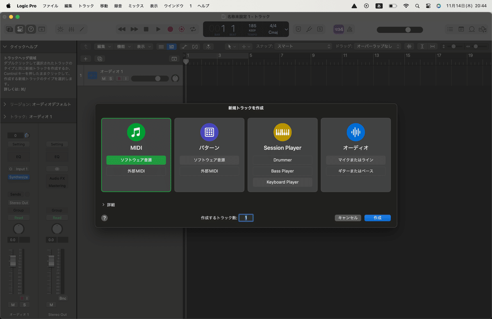Open the ミックス menu
The image size is (492, 319).
click(x=136, y=6)
